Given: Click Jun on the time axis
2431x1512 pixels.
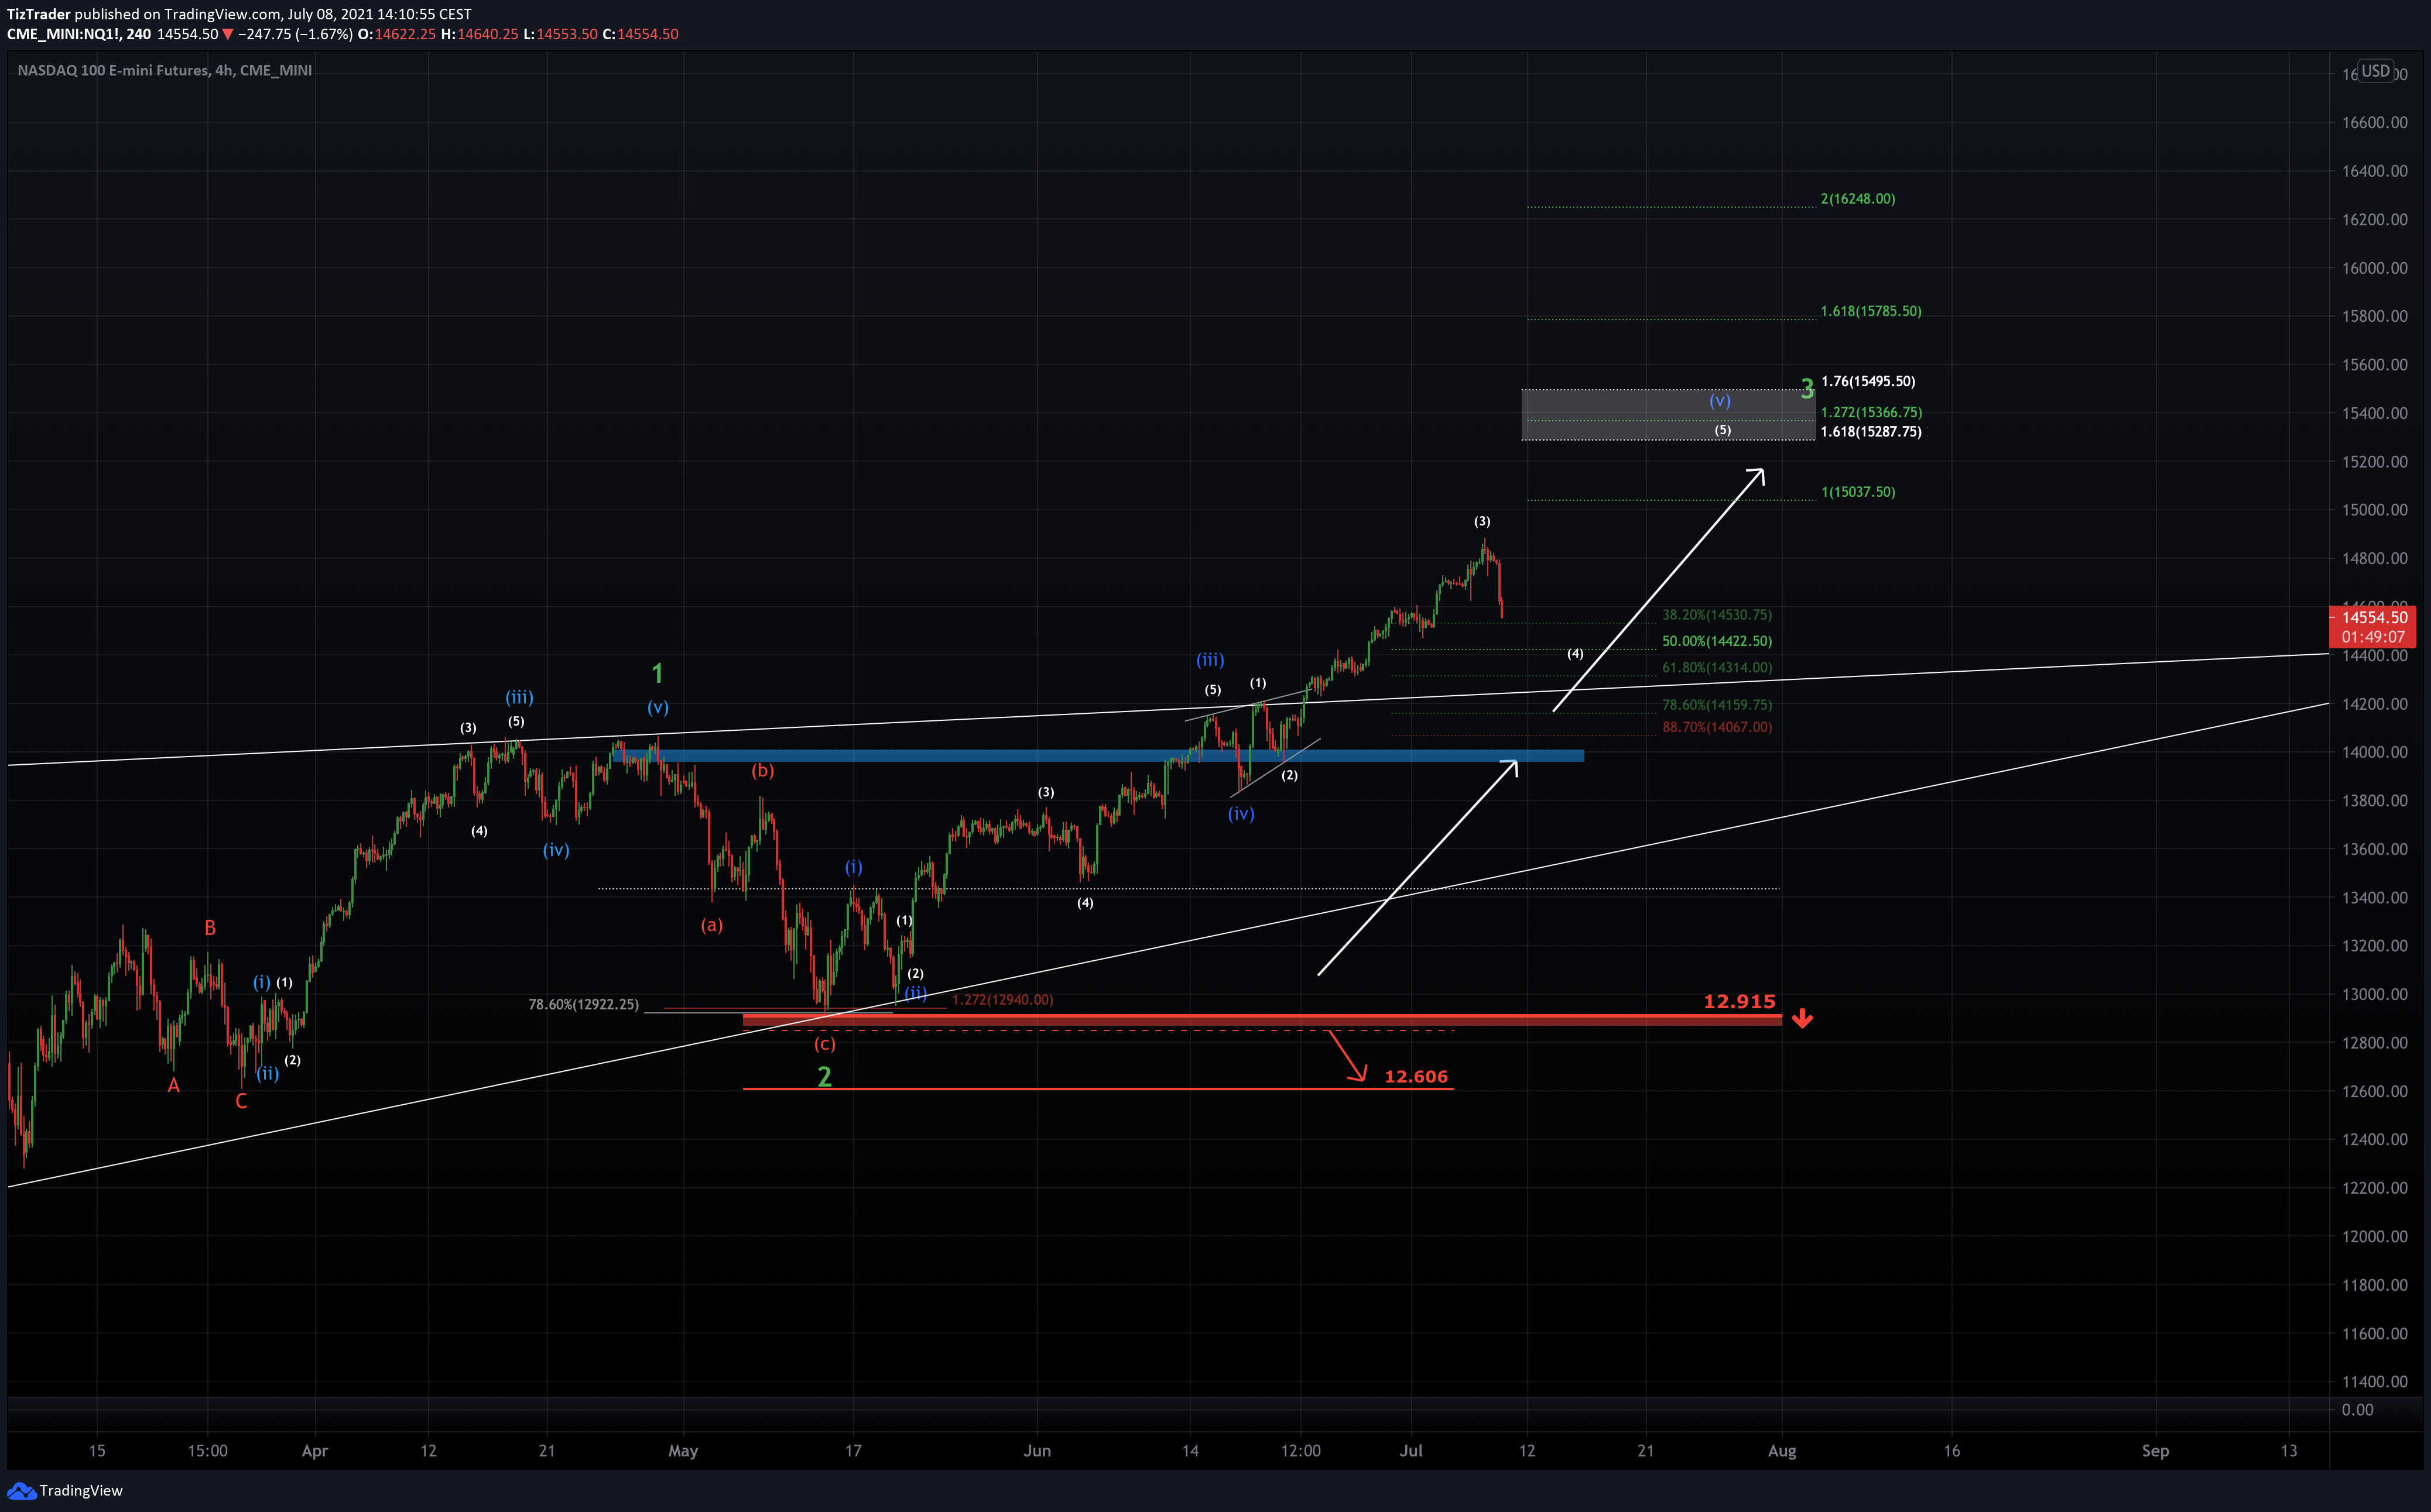Looking at the screenshot, I should coord(1038,1451).
